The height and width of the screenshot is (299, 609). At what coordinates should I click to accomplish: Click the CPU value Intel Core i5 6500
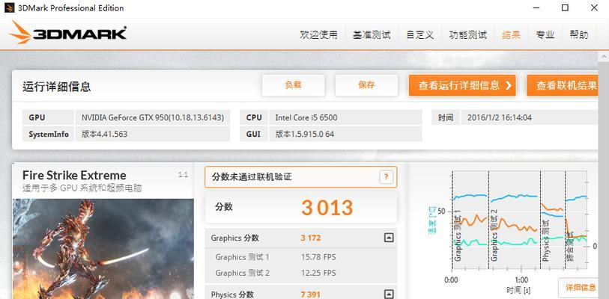click(345, 117)
